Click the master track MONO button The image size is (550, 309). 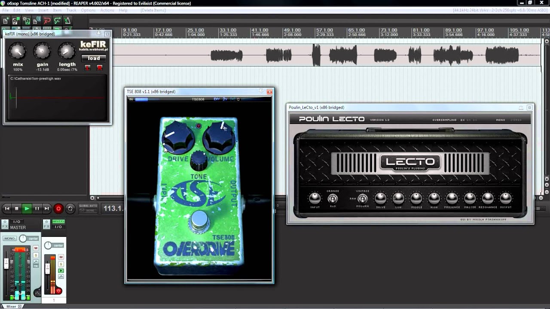click(9, 238)
